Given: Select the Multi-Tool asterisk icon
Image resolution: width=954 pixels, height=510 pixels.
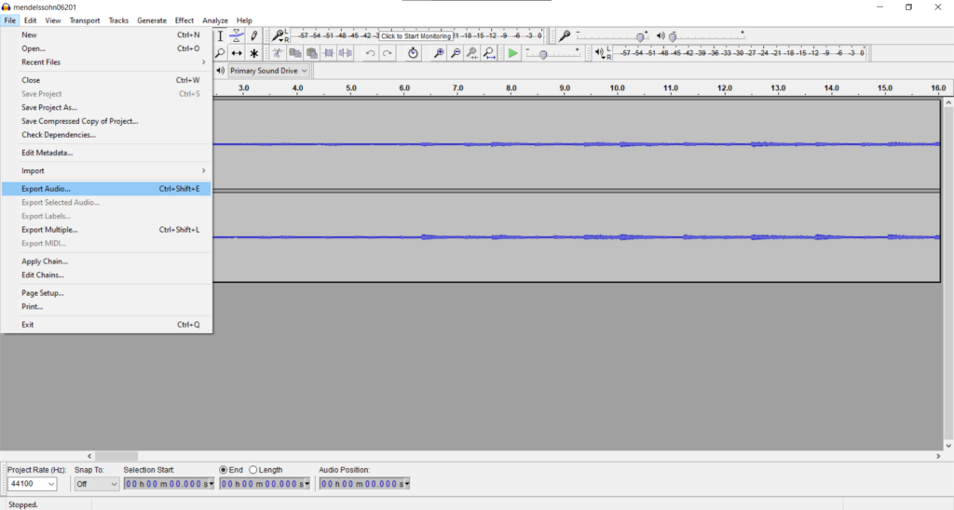Looking at the screenshot, I should point(253,54).
